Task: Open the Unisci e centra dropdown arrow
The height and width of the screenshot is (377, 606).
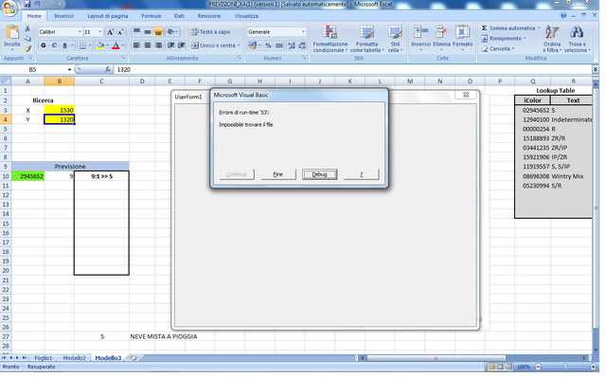Action: (239, 45)
